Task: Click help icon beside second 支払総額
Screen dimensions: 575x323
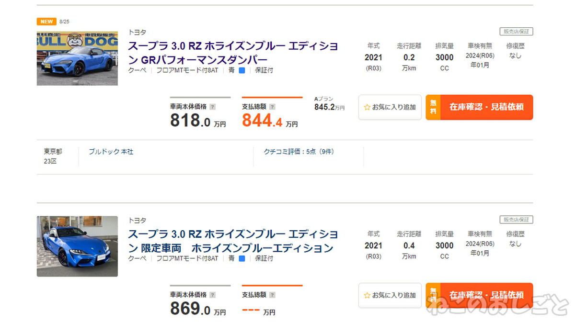Action: click(272, 295)
